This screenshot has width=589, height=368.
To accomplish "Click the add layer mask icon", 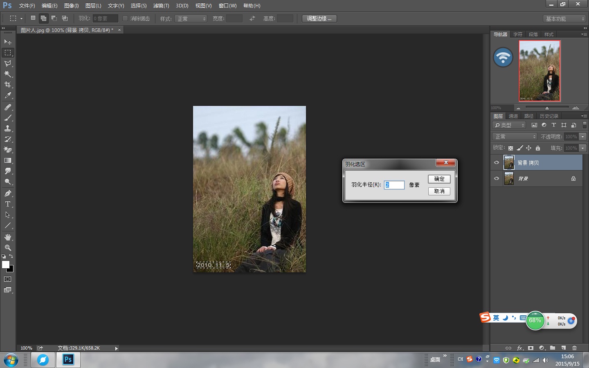I will [531, 348].
